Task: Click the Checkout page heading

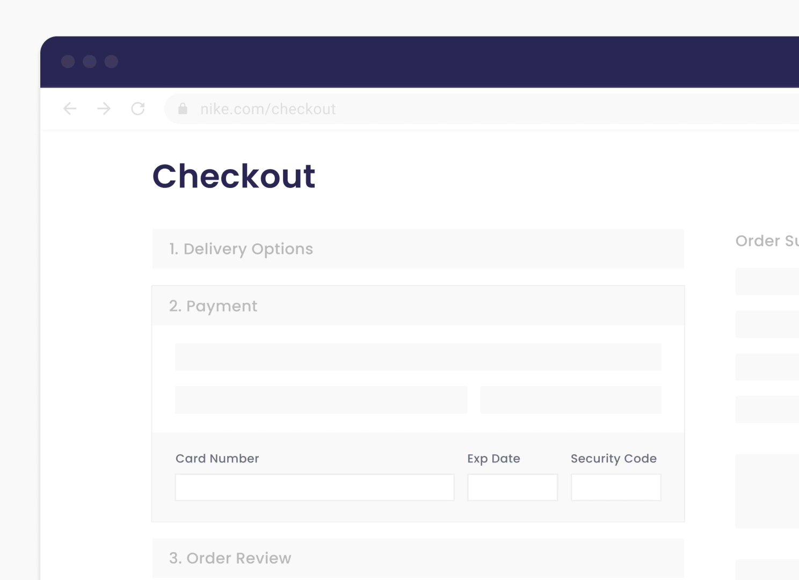Action: (234, 176)
